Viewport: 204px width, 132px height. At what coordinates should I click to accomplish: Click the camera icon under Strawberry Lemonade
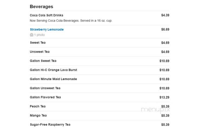point(31,35)
